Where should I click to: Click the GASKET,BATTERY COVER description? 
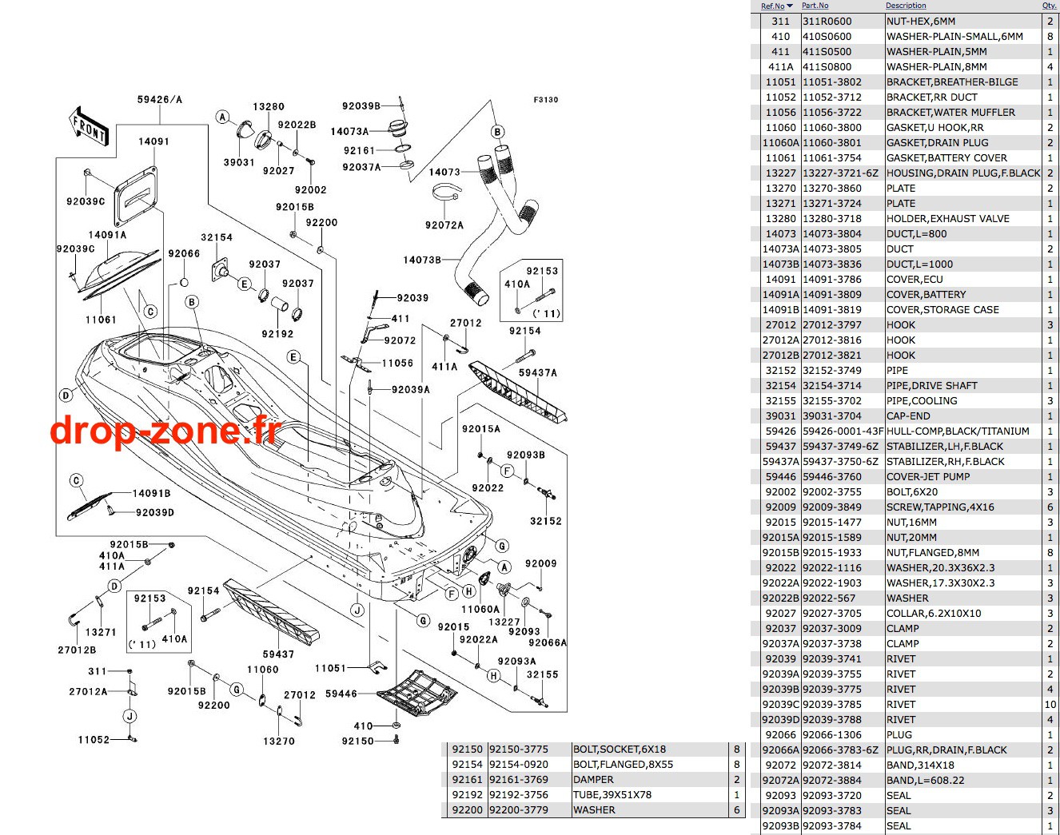tap(946, 158)
